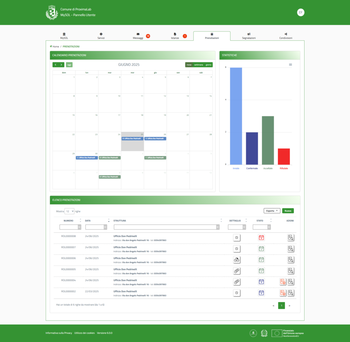Switch calendar to giorno view
350x342 pixels.
208,65
